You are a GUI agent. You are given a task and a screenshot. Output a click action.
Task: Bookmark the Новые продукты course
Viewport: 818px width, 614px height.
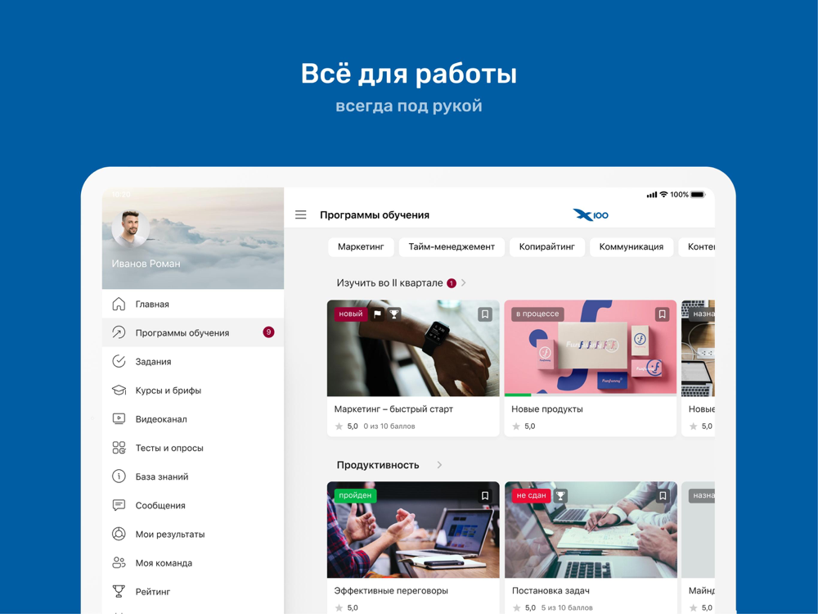662,314
